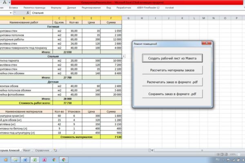Click the network signal tray icon

[x=234, y=160]
